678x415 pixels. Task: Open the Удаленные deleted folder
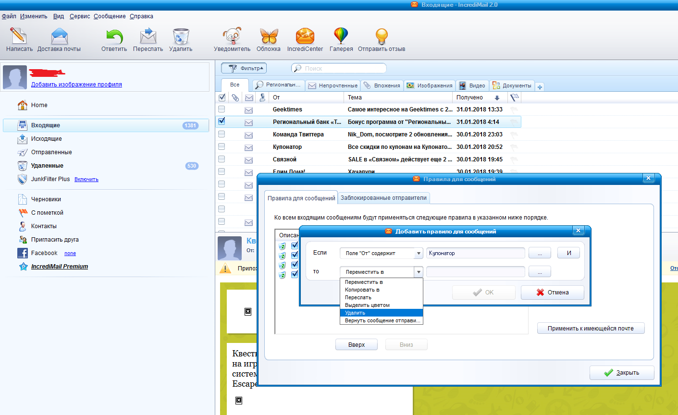tap(47, 166)
